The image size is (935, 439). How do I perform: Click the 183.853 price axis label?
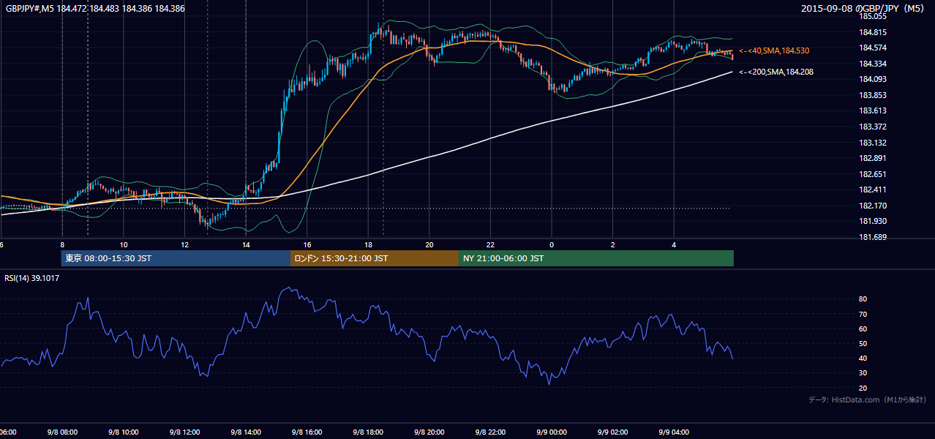click(873, 95)
